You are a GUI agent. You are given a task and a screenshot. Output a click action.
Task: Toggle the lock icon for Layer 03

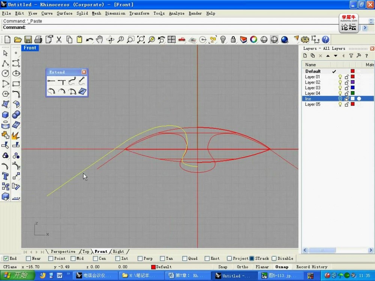tap(347, 88)
